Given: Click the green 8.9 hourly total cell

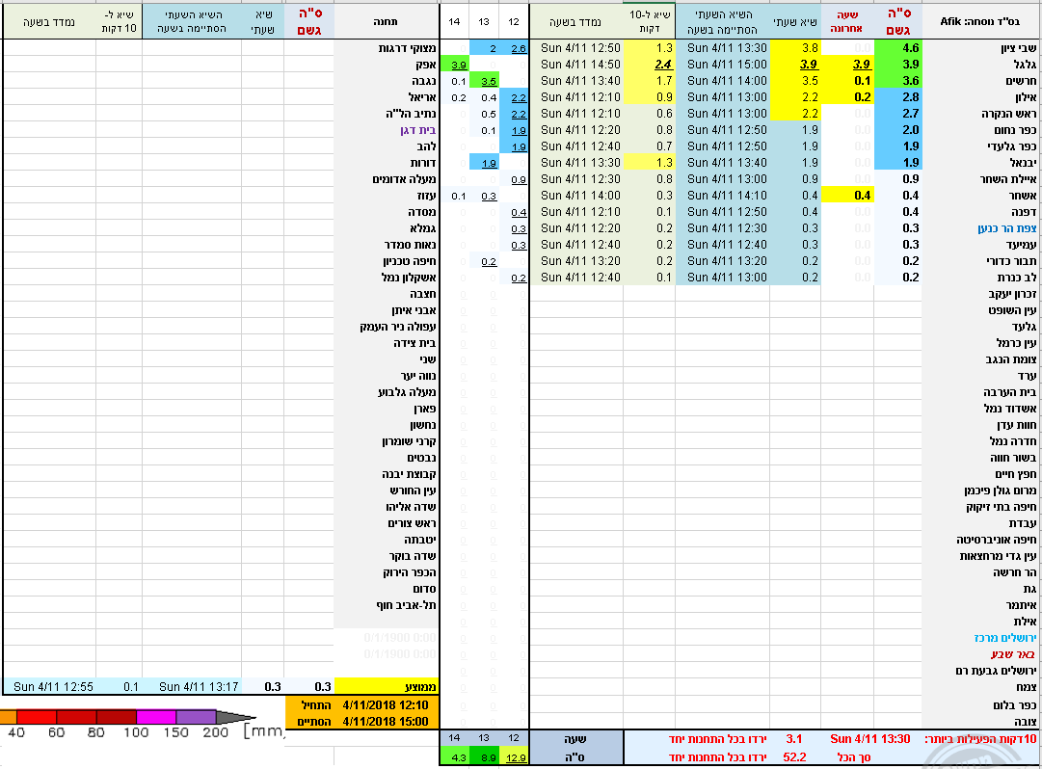Looking at the screenshot, I should [487, 758].
